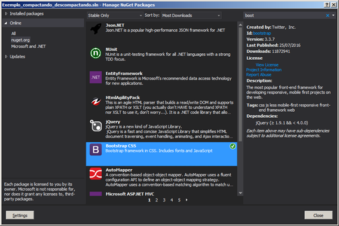Click the Settings button
The image size is (339, 226).
click(20, 215)
